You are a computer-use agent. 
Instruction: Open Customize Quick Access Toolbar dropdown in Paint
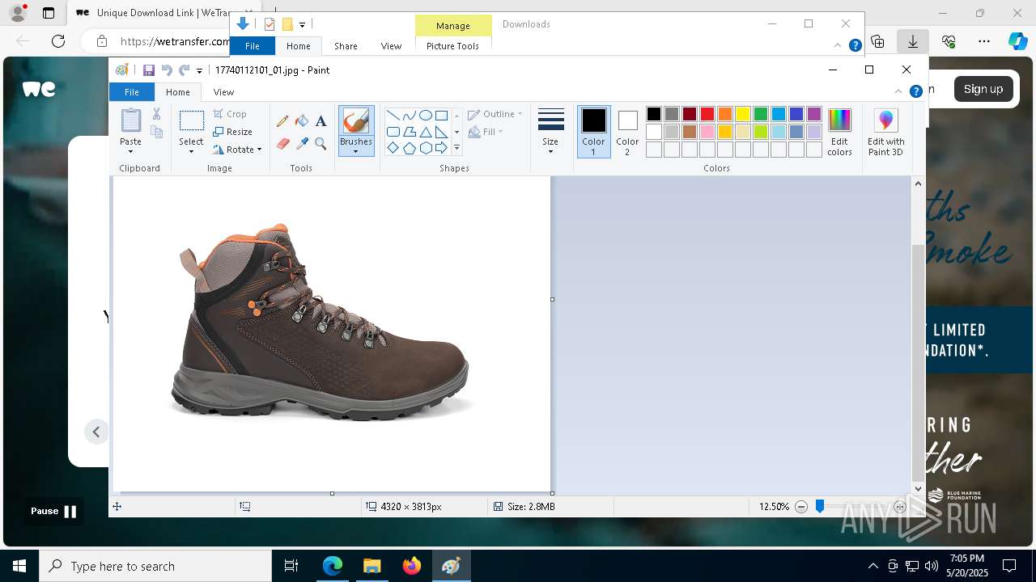coord(199,71)
